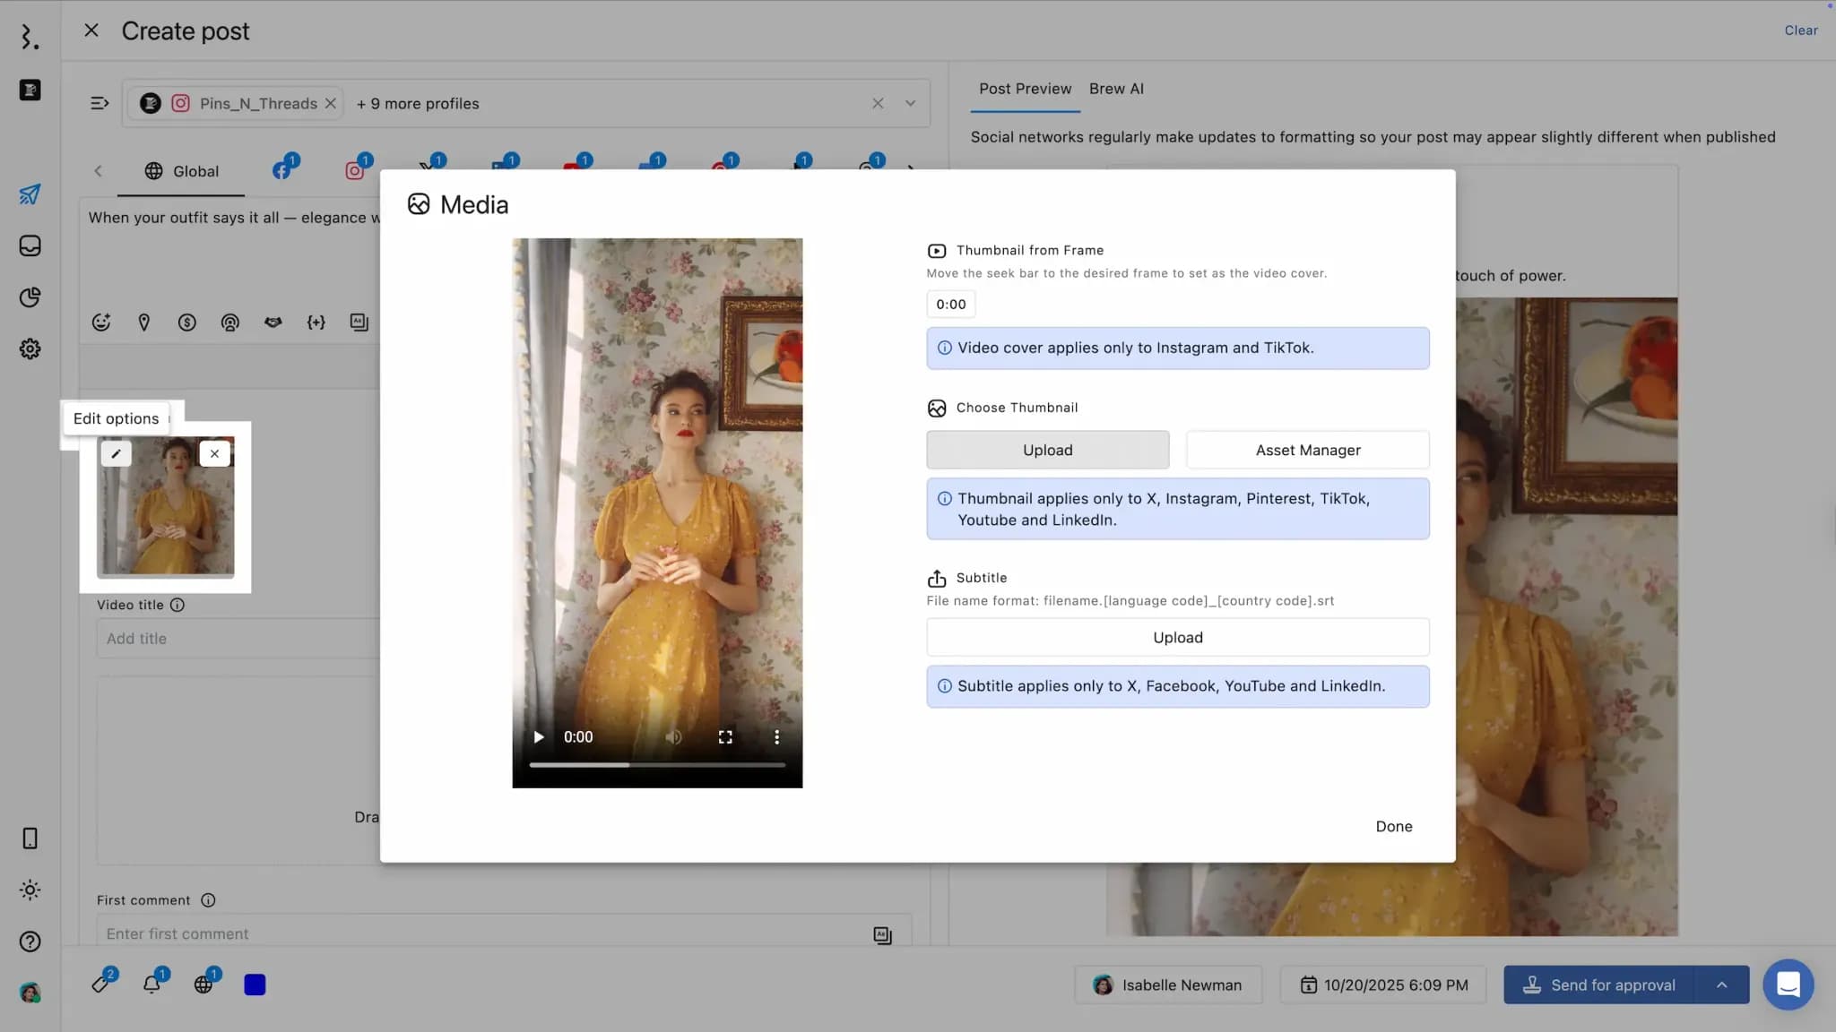Enter fullscreen on video player

[725, 737]
